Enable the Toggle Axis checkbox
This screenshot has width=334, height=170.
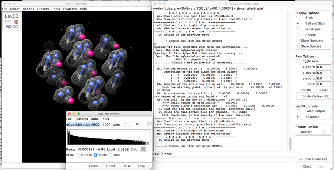(x=298, y=61)
